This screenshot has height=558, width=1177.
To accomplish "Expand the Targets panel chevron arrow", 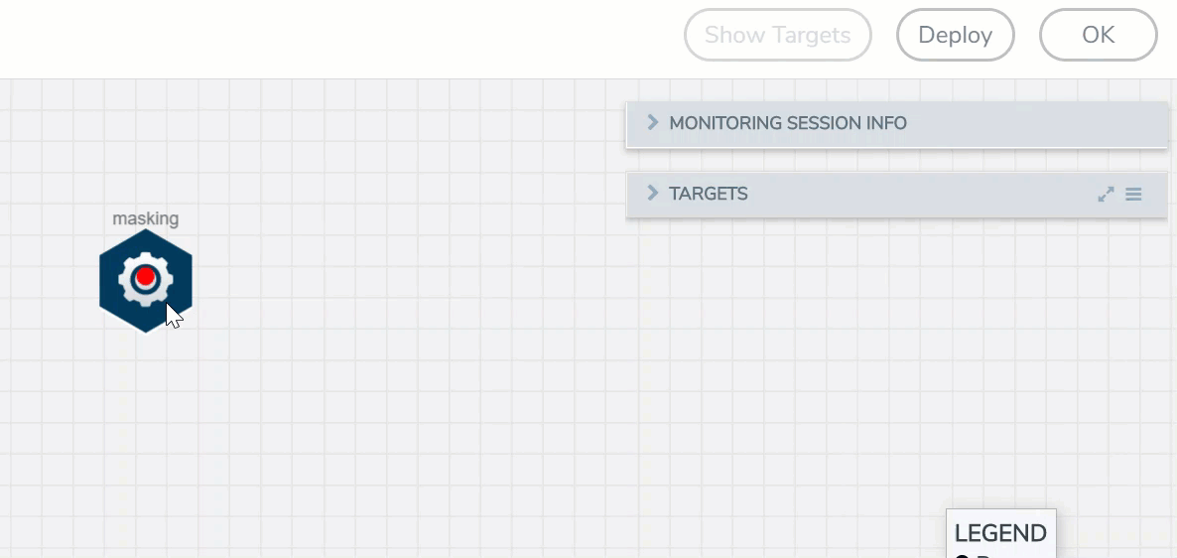I will point(652,193).
